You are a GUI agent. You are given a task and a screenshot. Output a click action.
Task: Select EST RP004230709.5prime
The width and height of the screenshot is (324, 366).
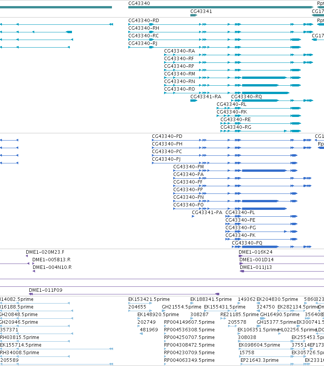189,353
